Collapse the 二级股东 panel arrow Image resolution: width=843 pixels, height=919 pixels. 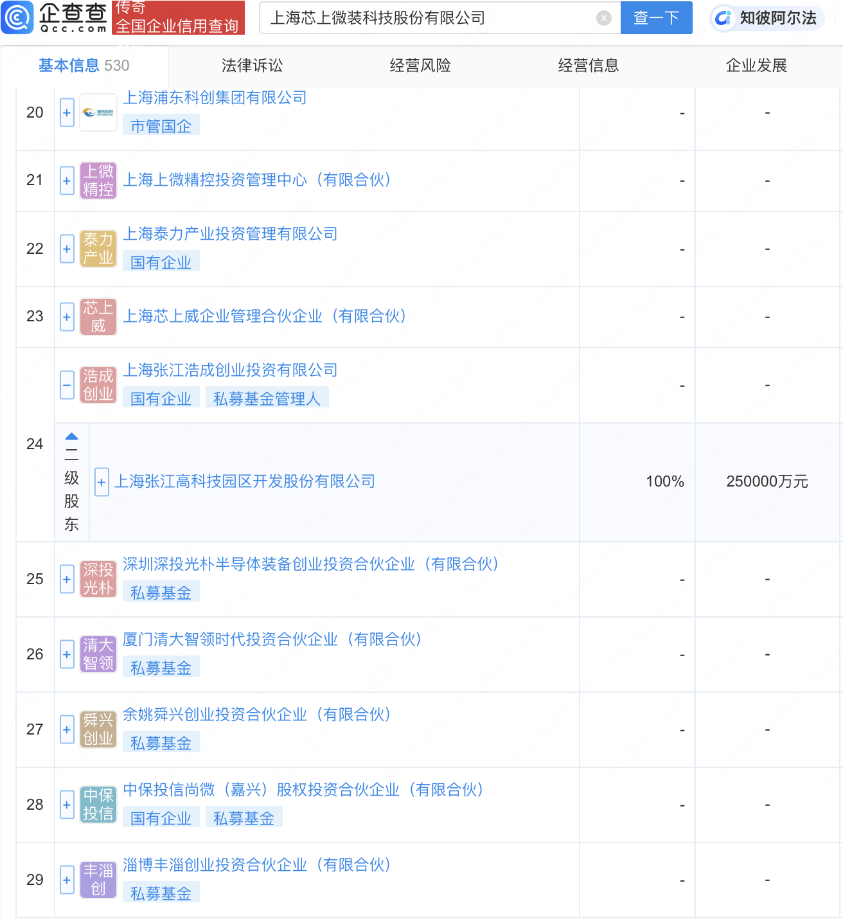[72, 436]
